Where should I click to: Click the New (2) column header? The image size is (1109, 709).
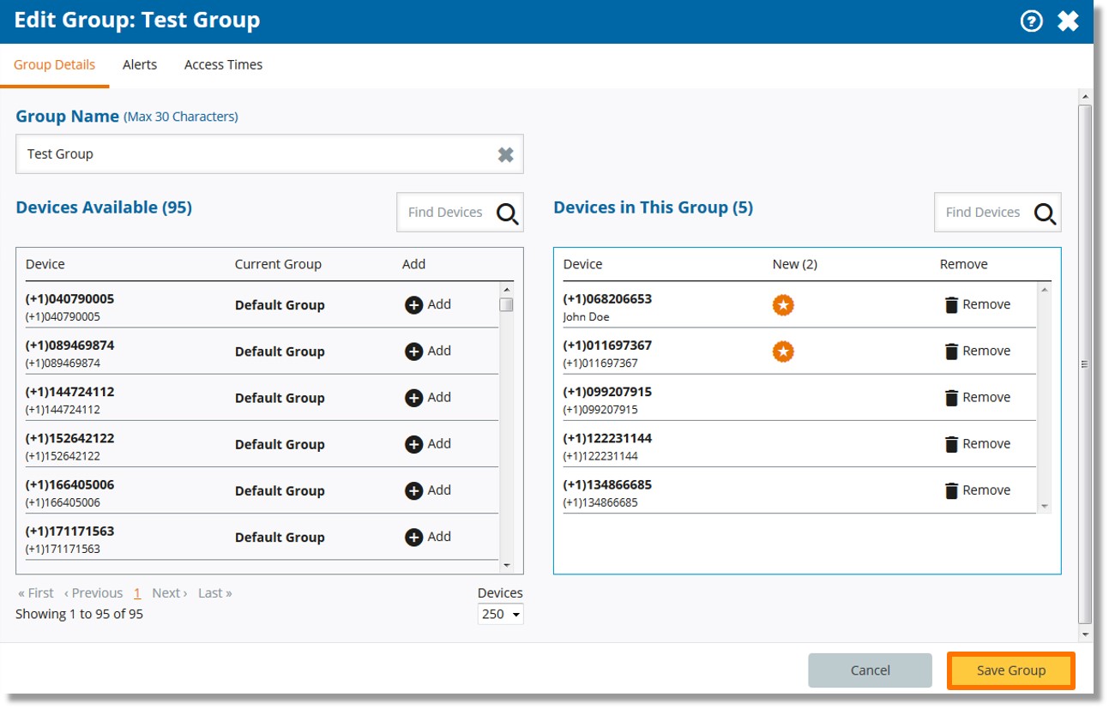coord(795,264)
